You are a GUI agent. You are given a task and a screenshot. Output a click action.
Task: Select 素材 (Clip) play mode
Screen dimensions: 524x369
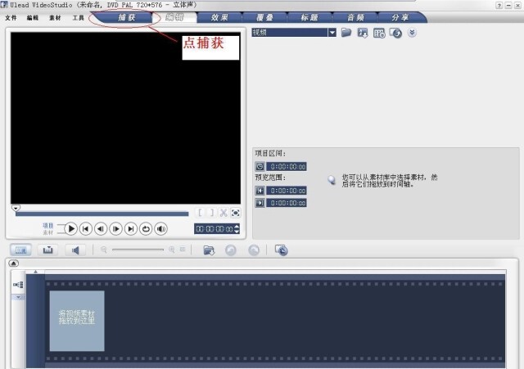coord(47,232)
